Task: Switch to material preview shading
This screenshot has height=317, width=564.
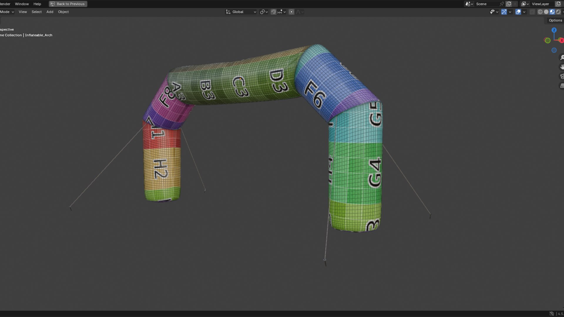Action: [552, 12]
